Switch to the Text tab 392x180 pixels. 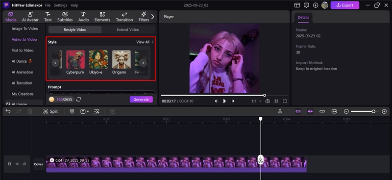48,17
